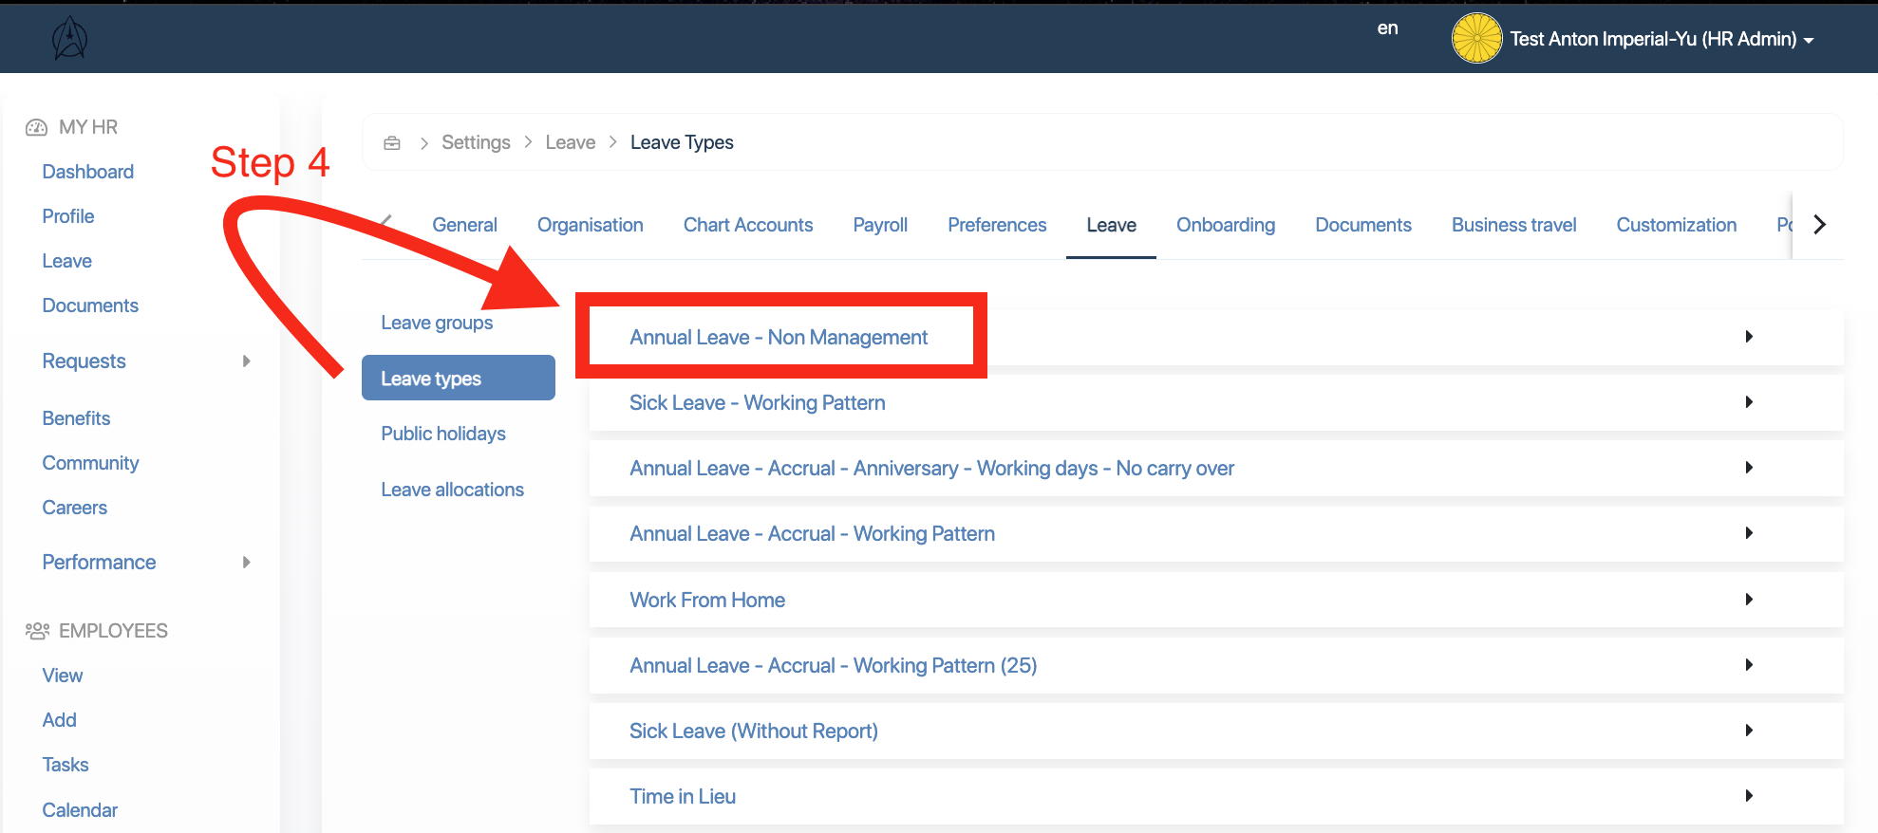Open the Onboarding settings tab
This screenshot has width=1878, height=833.
(x=1225, y=225)
